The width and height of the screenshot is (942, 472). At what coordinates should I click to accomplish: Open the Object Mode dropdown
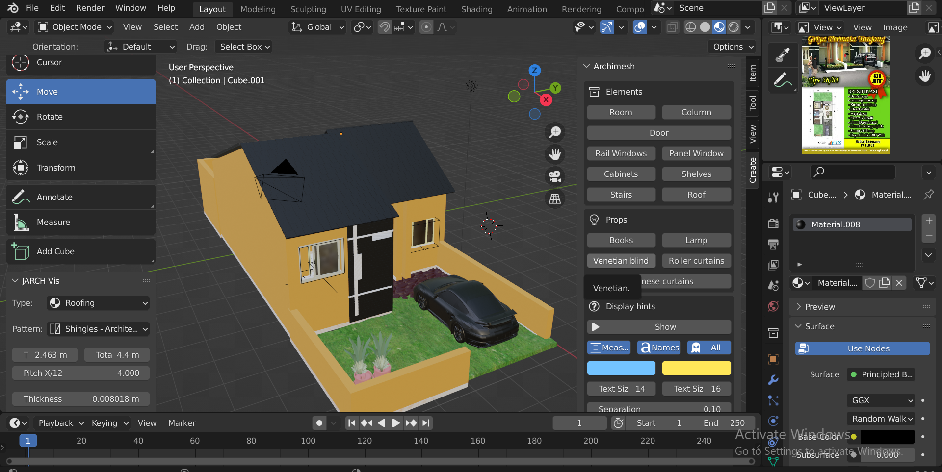pyautogui.click(x=75, y=27)
